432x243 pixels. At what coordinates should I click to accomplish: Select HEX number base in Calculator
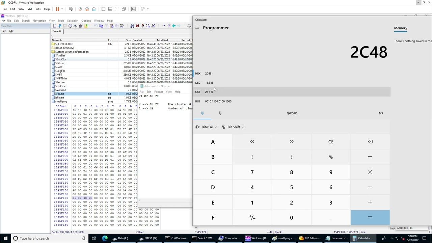(x=292, y=73)
